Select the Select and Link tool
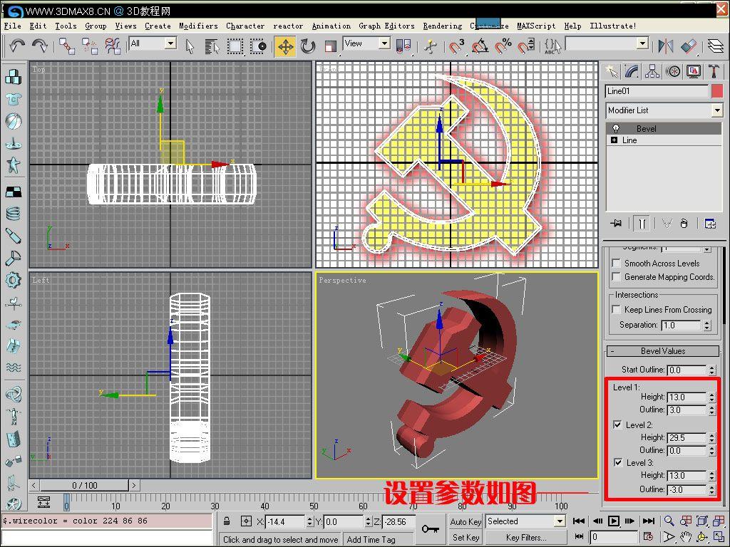730x547 pixels. [x=67, y=46]
